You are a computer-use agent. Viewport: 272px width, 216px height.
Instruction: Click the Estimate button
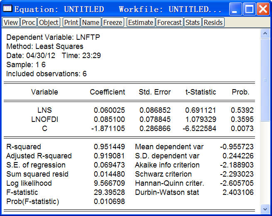(x=141, y=22)
